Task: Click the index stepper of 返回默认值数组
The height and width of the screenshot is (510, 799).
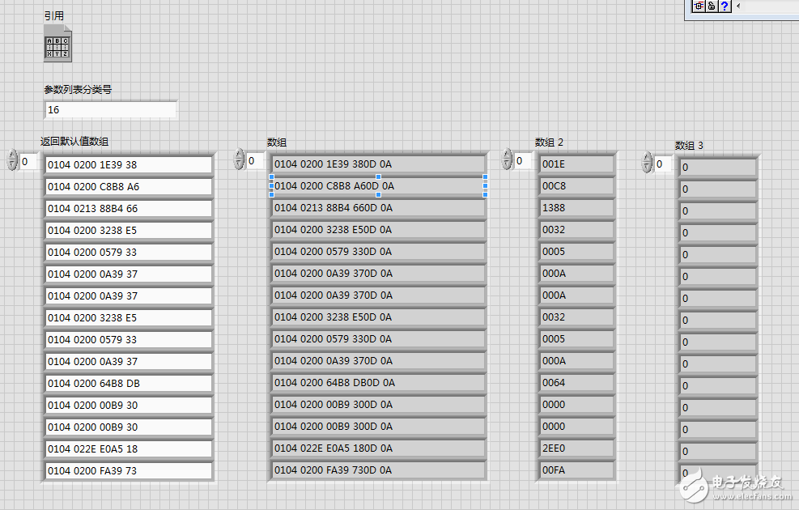Action: pos(12,159)
